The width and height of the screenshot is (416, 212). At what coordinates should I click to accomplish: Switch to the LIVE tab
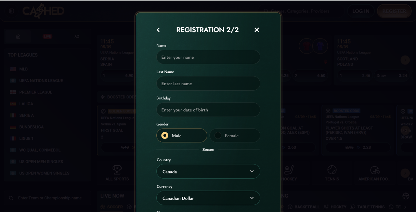pyautogui.click(x=48, y=36)
